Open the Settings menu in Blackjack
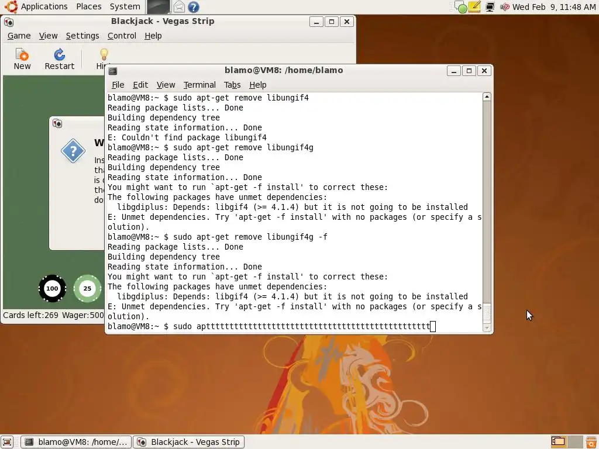599x449 pixels. pos(82,36)
